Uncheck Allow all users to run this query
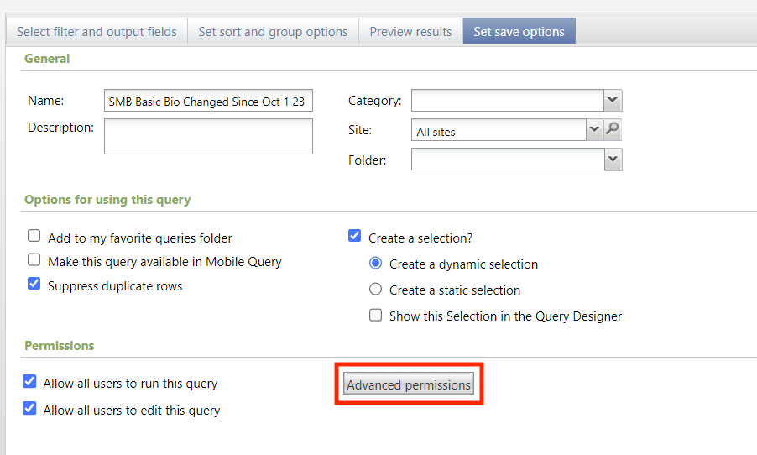757x455 pixels. [x=29, y=382]
